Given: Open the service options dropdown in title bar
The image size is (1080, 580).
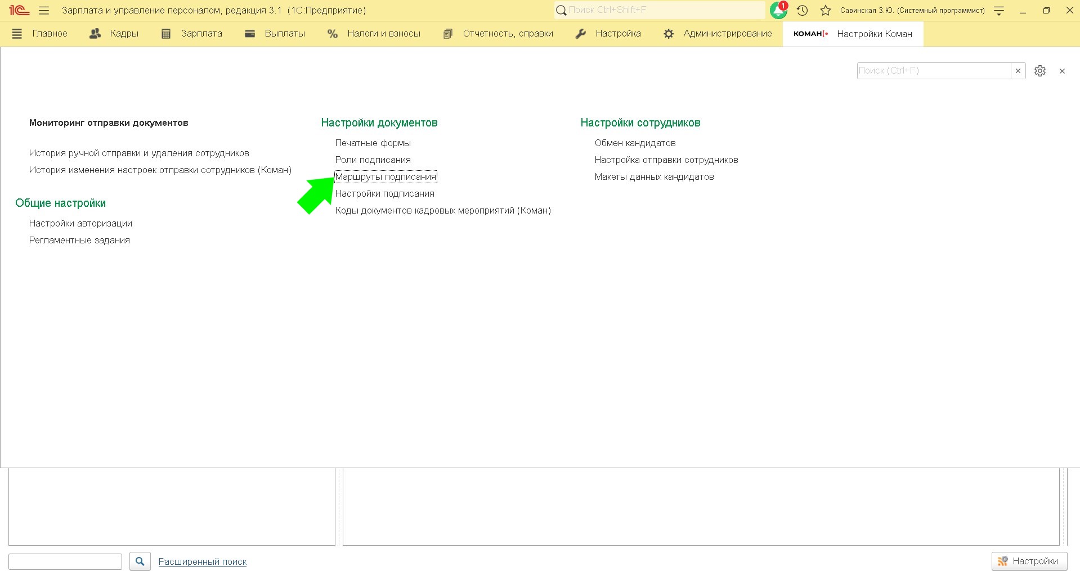Looking at the screenshot, I should point(999,10).
